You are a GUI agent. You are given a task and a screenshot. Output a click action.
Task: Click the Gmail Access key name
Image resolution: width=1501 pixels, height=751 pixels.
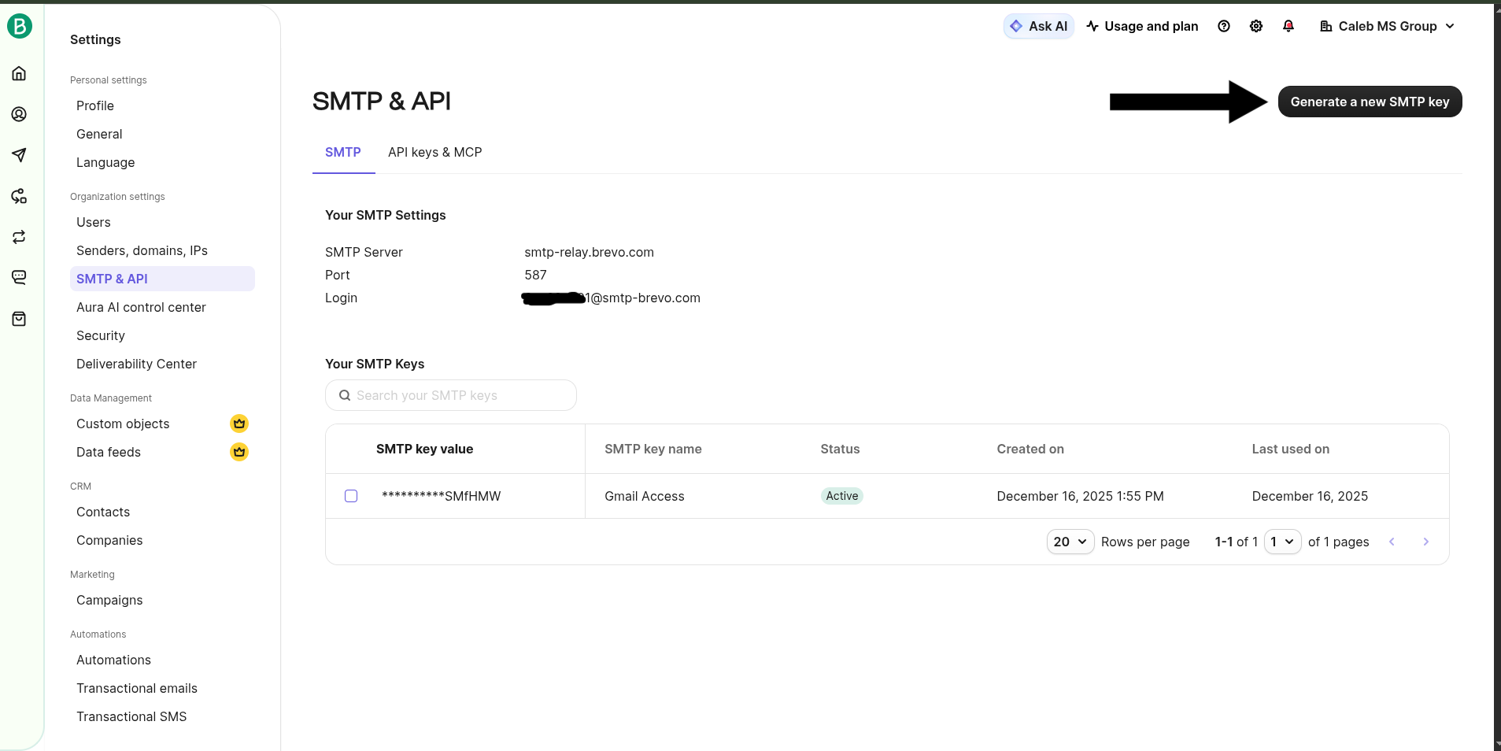point(644,496)
